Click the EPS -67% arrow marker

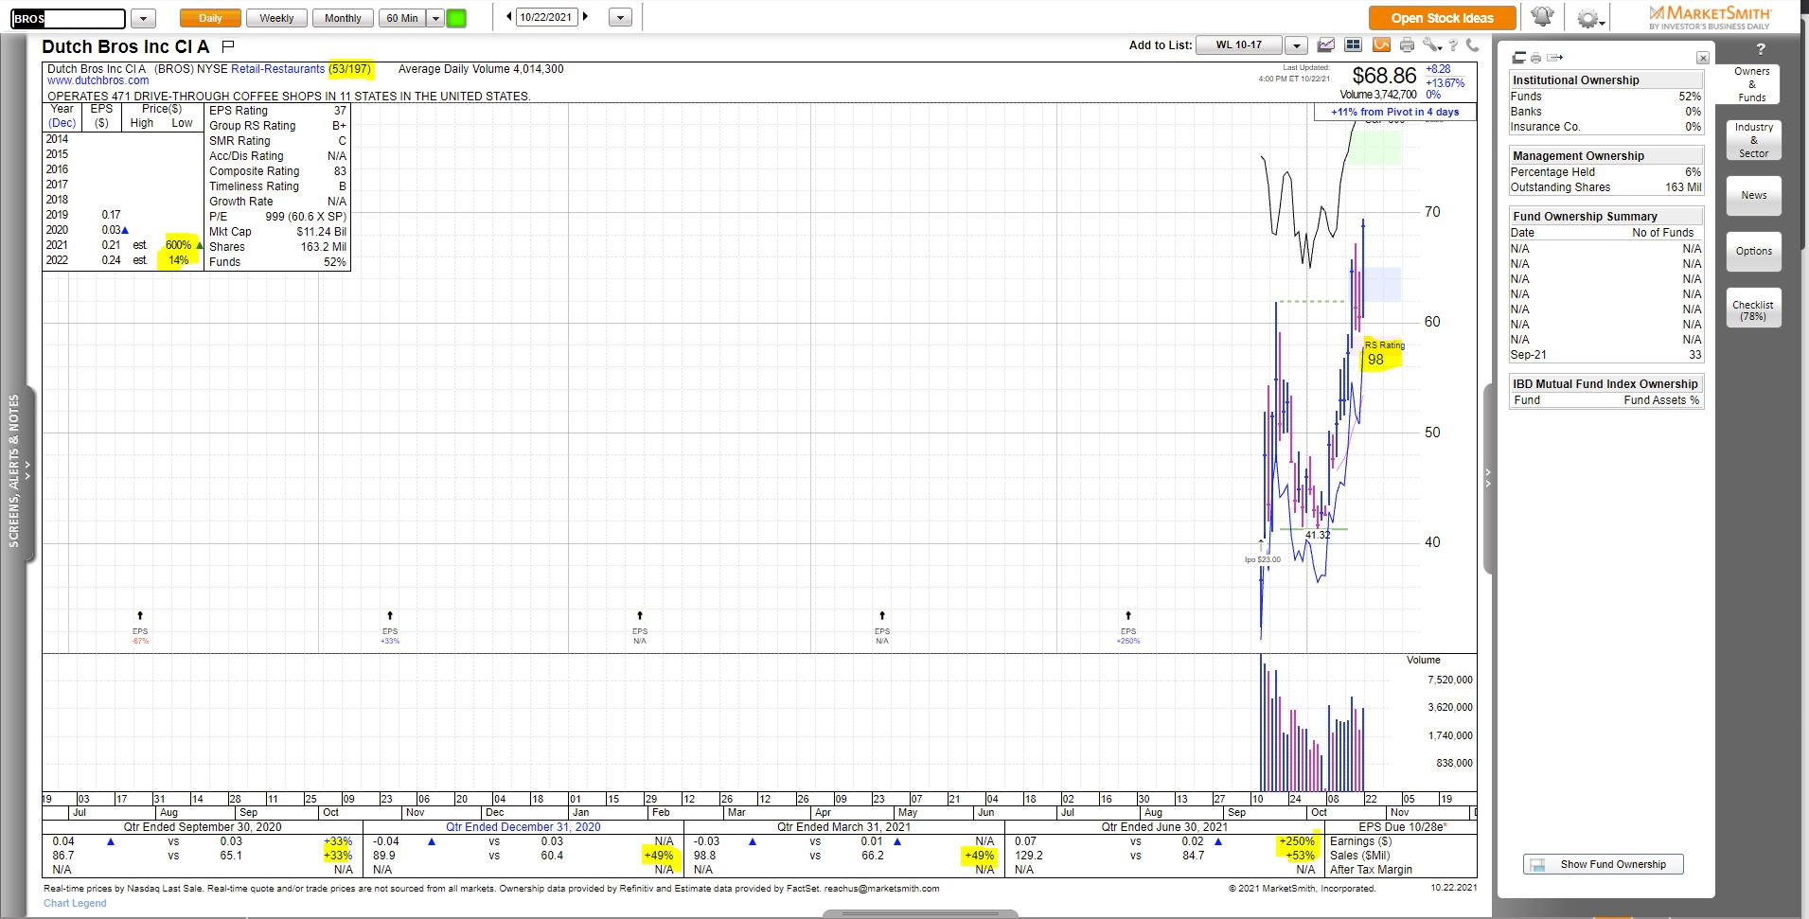tap(140, 616)
